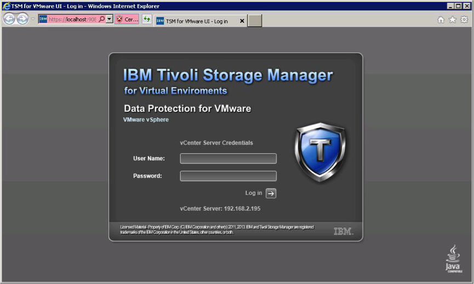Open the Certificate error security report
The image size is (474, 284).
point(127,19)
